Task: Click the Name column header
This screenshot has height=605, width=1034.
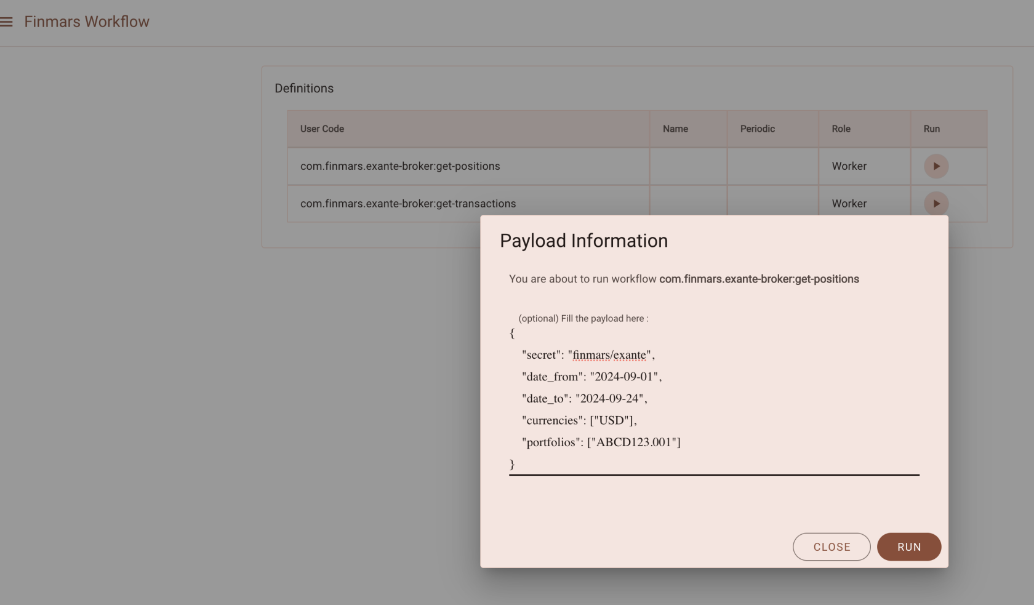Action: 675,129
